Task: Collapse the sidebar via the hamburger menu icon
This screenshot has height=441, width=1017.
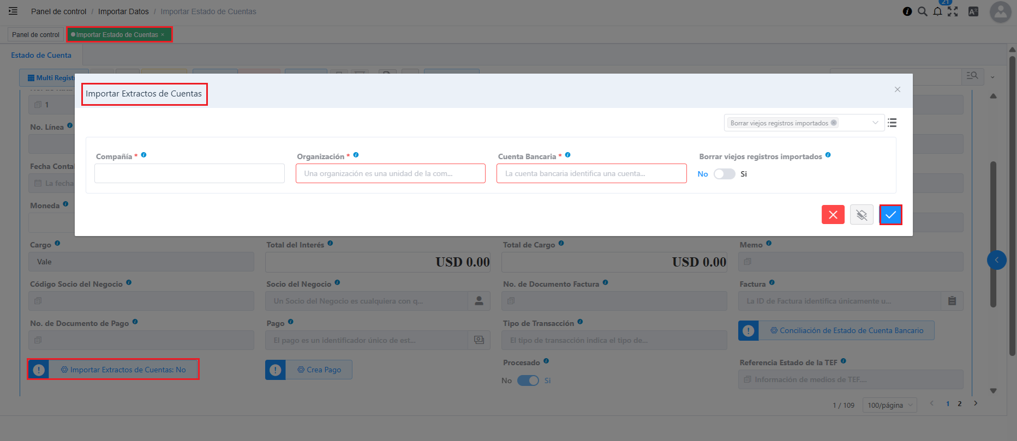Action: pyautogui.click(x=13, y=11)
